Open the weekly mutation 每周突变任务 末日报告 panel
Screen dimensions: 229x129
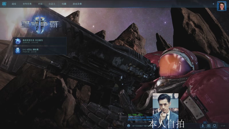pyautogui.click(x=40, y=41)
